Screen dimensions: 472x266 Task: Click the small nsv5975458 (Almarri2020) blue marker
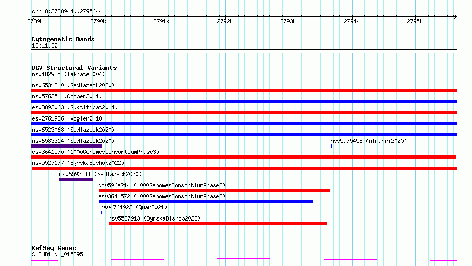pos(331,146)
